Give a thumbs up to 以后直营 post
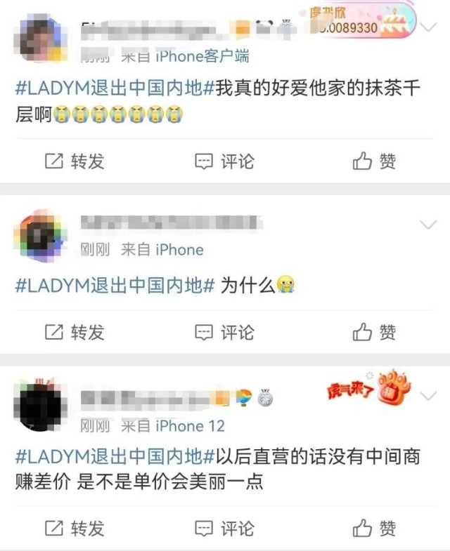The height and width of the screenshot is (551, 450). coord(374,528)
